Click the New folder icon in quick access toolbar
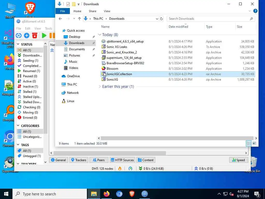The image size is (265, 199). click(x=74, y=4)
